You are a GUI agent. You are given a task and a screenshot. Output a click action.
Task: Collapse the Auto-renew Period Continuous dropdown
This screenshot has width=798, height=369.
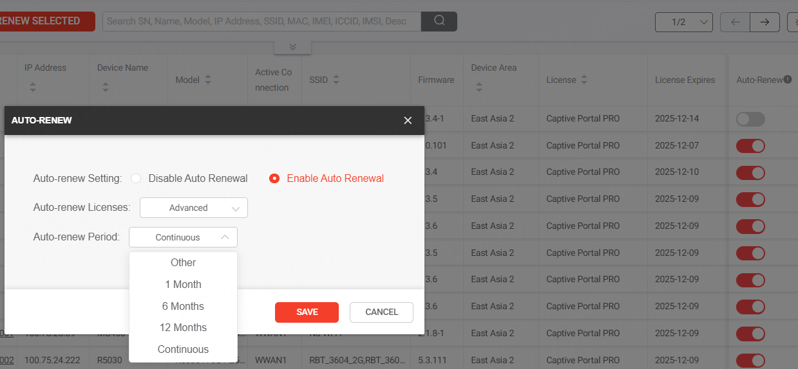point(183,237)
